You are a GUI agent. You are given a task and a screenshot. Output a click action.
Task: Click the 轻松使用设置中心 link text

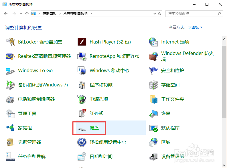tap(108, 142)
